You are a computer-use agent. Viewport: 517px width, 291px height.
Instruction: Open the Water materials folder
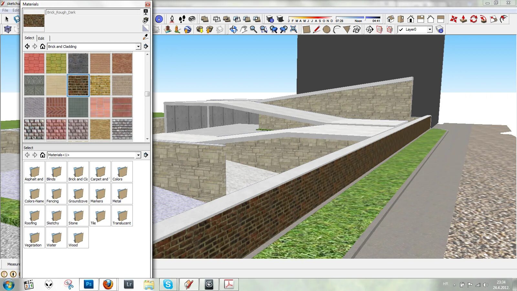(x=56, y=238)
